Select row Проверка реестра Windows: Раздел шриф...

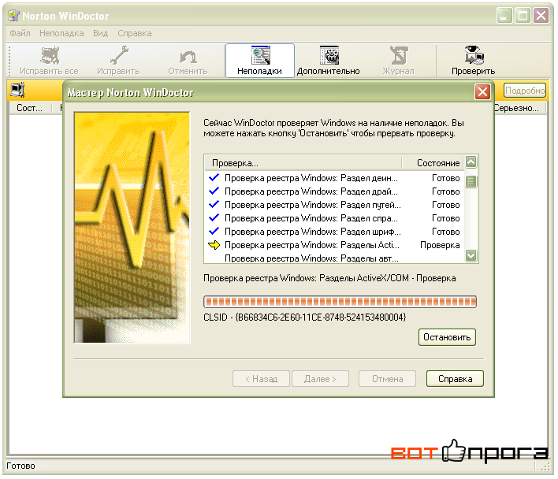334,232
